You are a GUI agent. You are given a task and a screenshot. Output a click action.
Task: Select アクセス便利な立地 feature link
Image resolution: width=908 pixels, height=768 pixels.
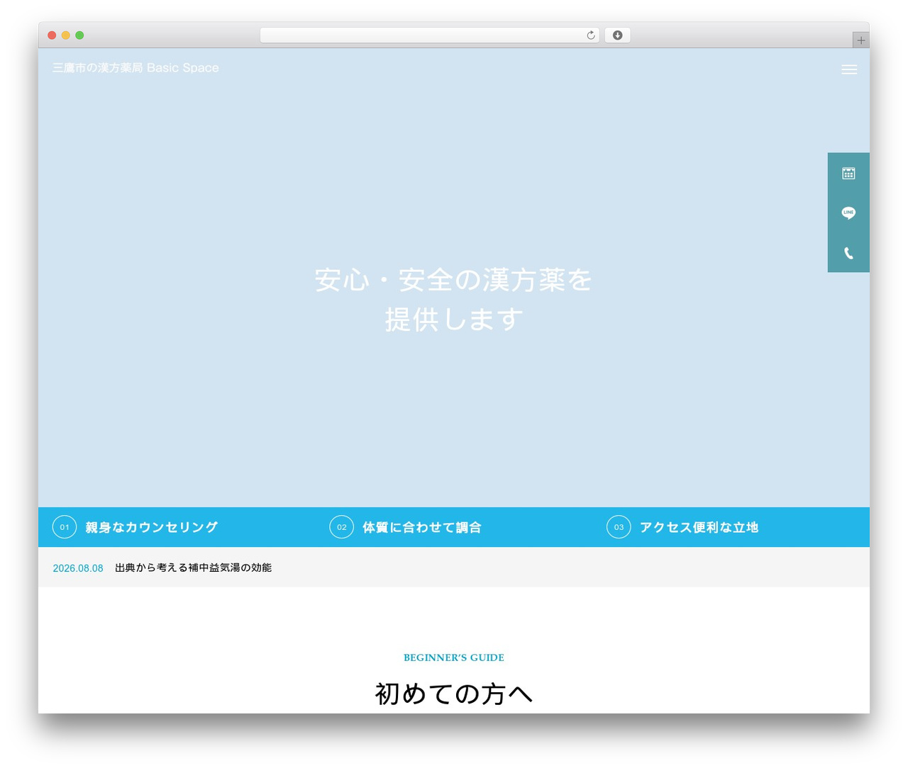click(699, 527)
